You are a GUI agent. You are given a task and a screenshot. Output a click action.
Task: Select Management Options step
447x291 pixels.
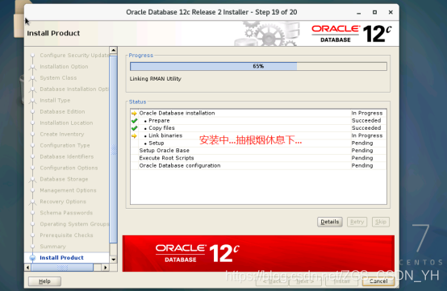click(68, 190)
